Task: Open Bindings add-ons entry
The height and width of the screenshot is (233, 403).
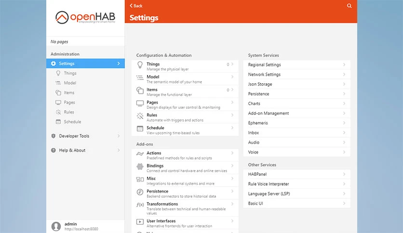Action: click(185, 168)
